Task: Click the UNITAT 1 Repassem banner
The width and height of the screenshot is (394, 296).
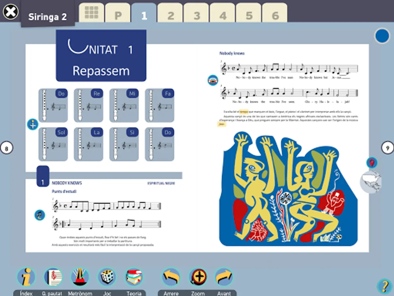Action: [101, 56]
